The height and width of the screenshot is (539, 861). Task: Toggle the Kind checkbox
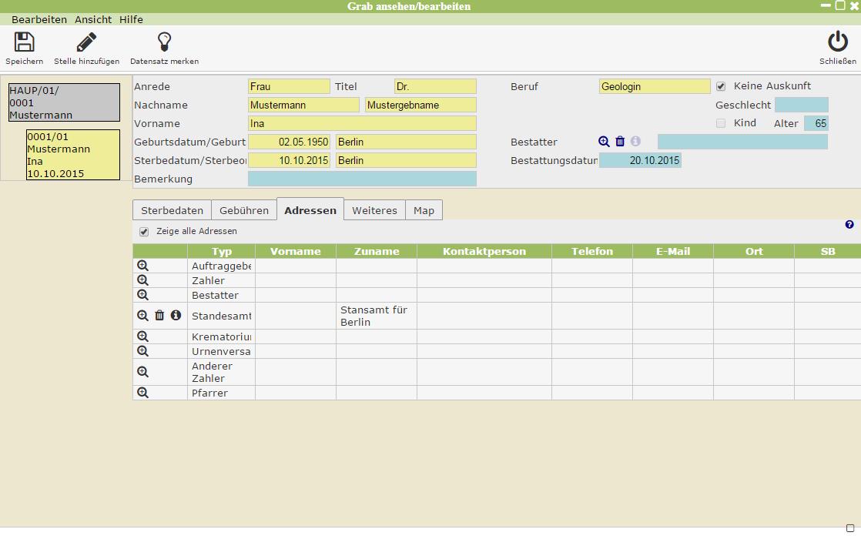coord(721,123)
